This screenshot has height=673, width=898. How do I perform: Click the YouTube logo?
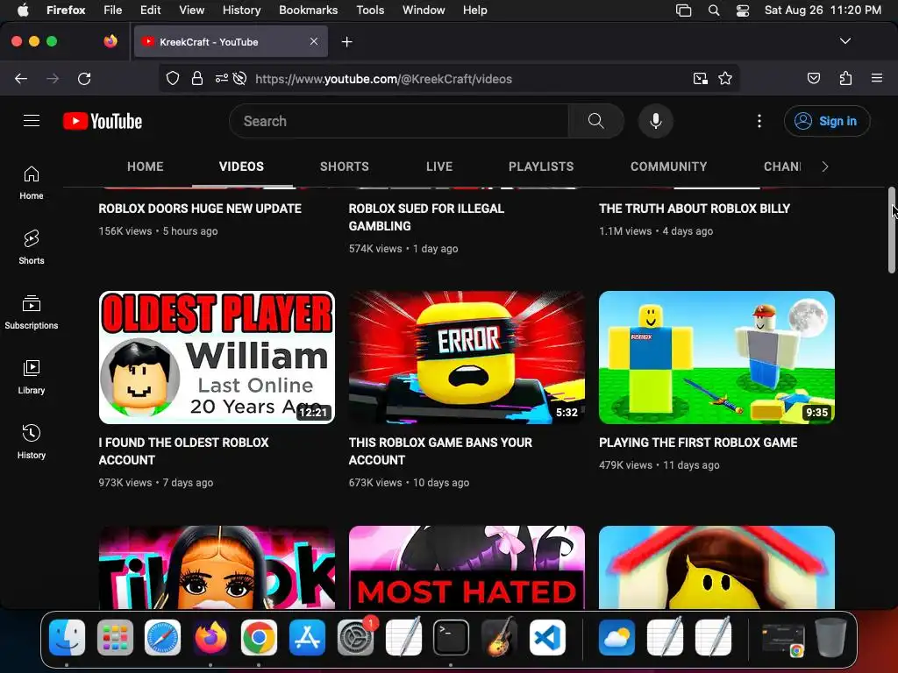pyautogui.click(x=103, y=121)
